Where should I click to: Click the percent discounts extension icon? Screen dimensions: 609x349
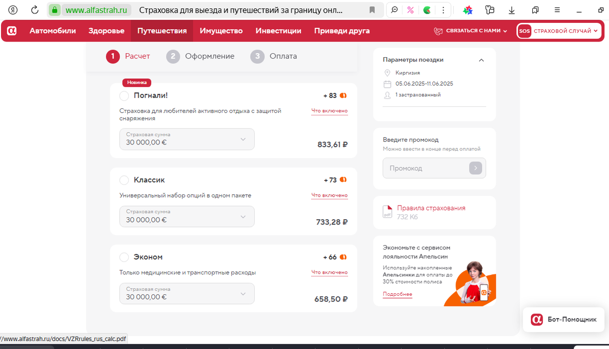point(411,10)
